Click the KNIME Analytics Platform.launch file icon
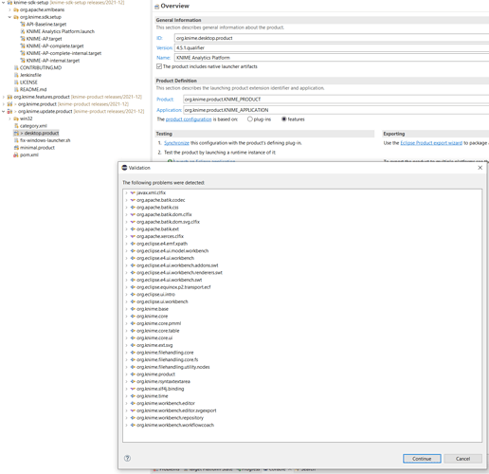 point(23,31)
